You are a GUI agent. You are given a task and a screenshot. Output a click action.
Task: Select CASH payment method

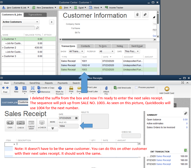(10, 125)
